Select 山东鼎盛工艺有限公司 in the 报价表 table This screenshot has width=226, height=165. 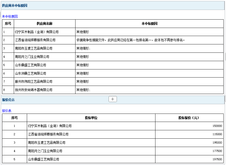43,159
